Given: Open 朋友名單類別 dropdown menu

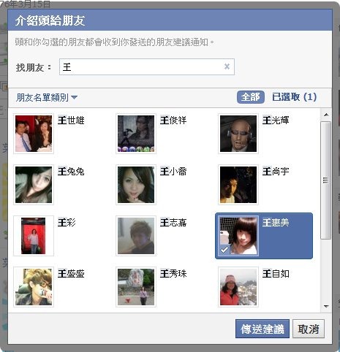Looking at the screenshot, I should (x=47, y=97).
